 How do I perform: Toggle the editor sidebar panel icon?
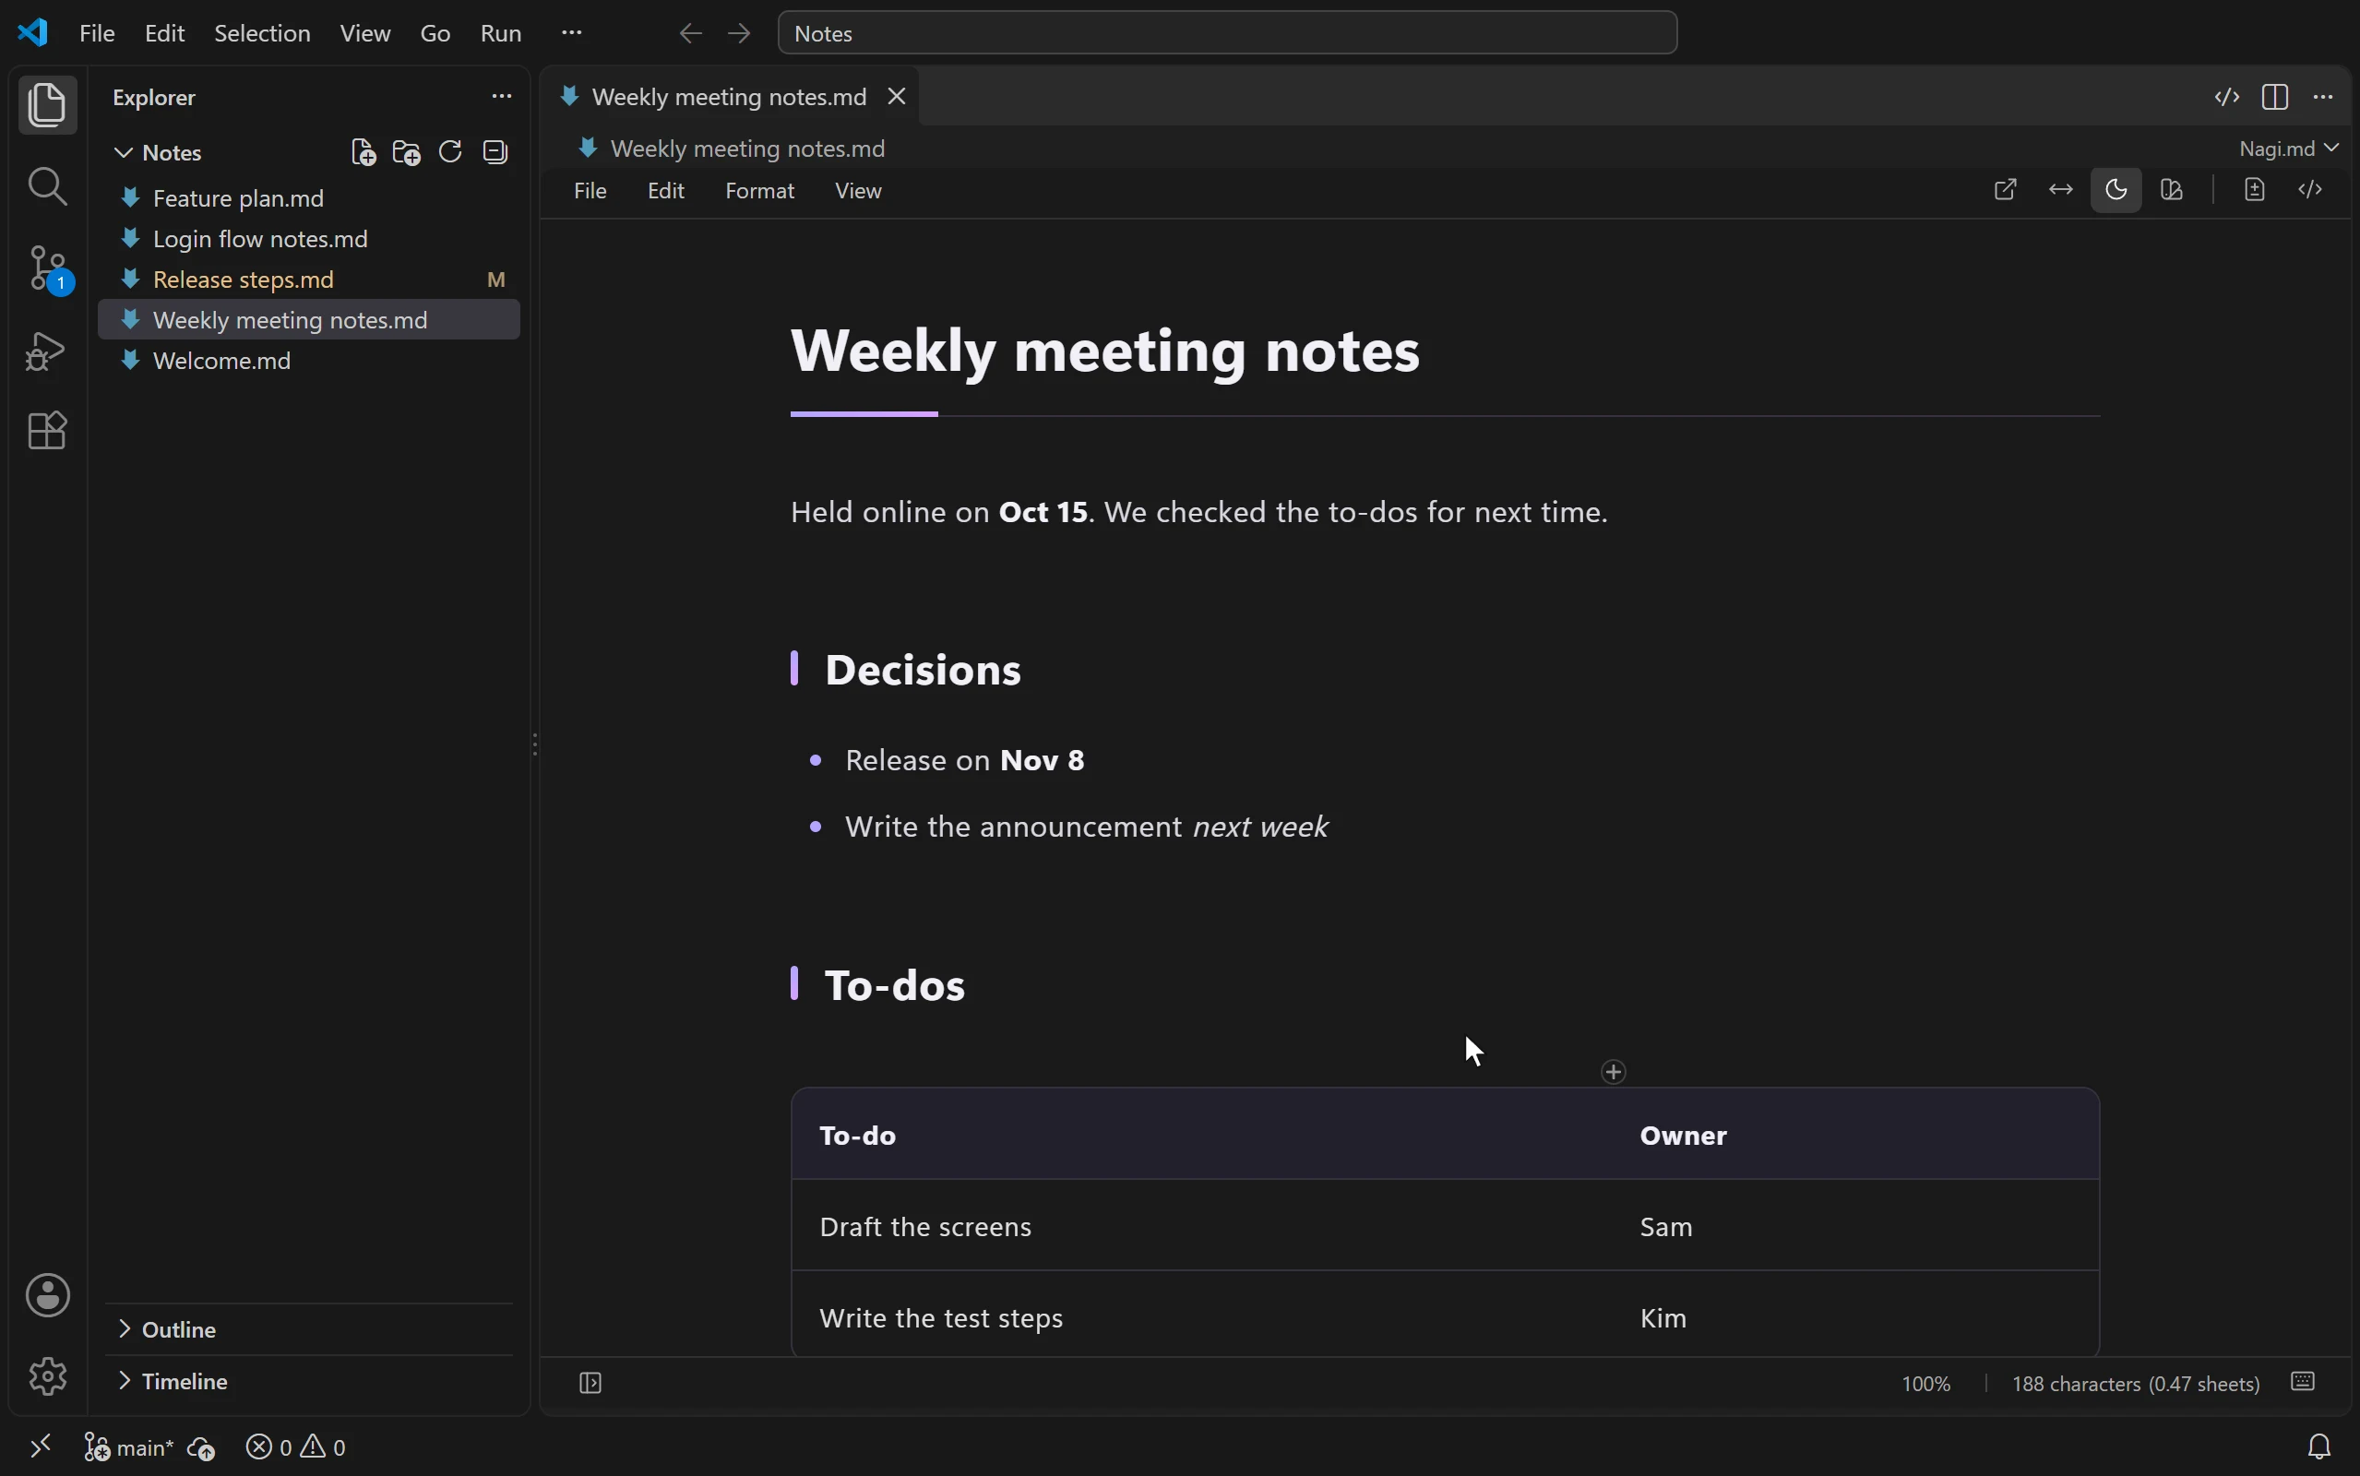click(590, 1383)
